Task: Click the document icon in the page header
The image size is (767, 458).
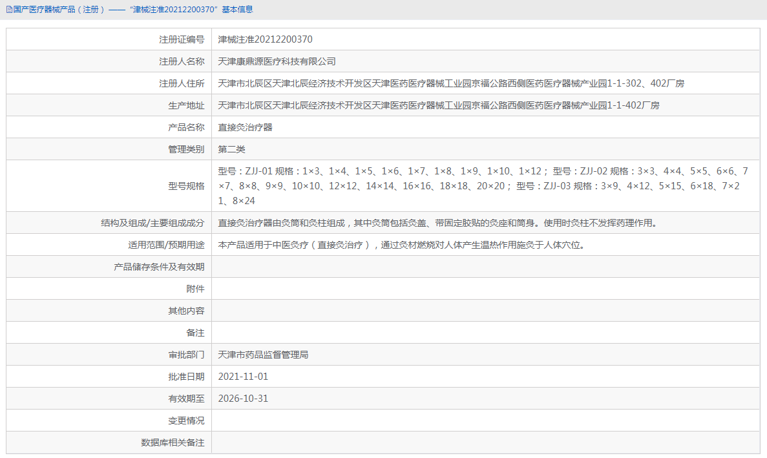Action: (x=9, y=10)
